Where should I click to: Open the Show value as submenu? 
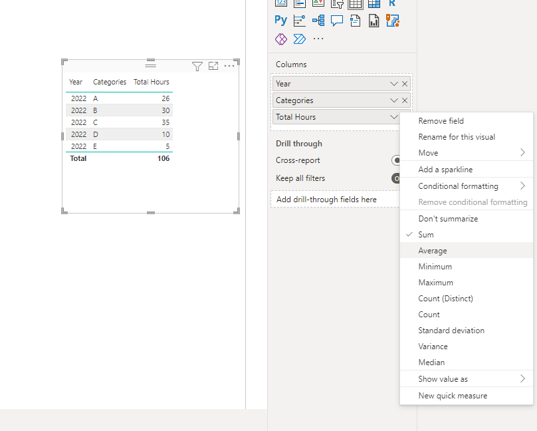point(467,379)
